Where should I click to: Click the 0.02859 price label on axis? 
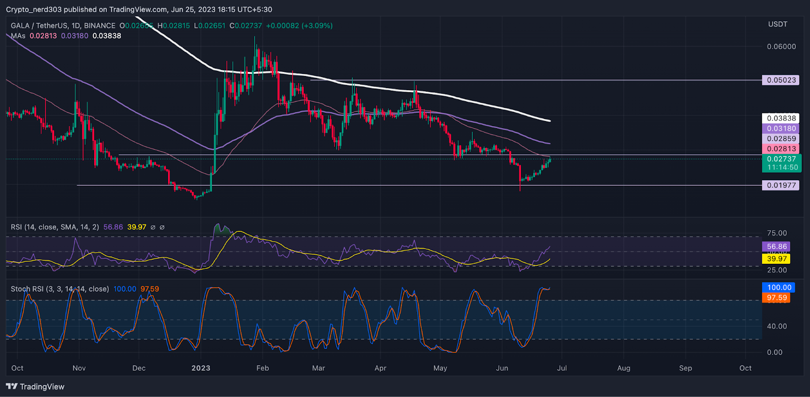781,139
